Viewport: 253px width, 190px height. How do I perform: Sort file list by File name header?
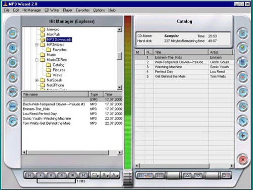[x=55, y=94]
